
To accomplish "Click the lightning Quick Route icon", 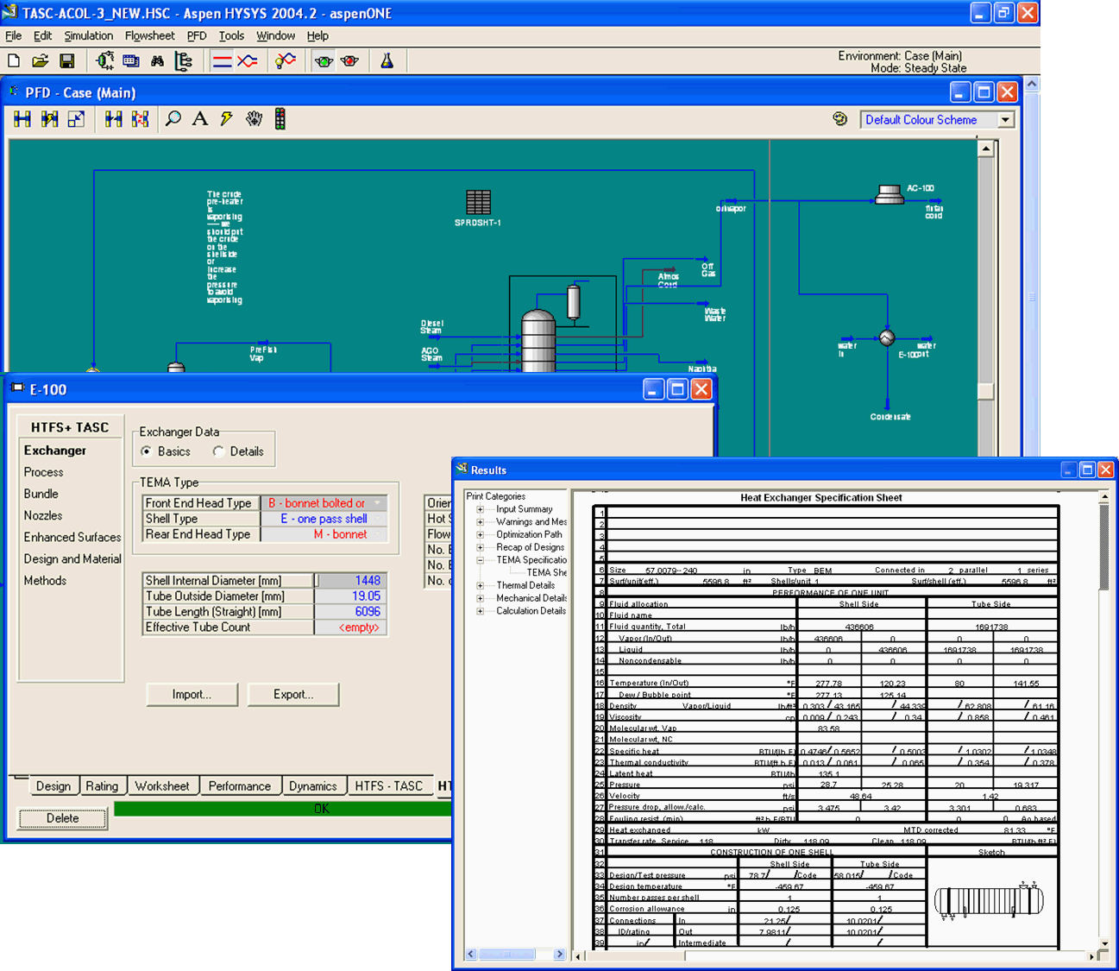I will point(227,119).
